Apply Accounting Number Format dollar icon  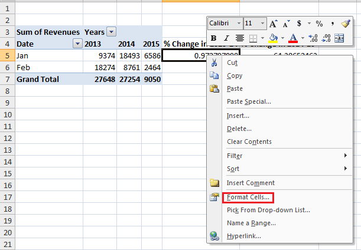coord(299,24)
